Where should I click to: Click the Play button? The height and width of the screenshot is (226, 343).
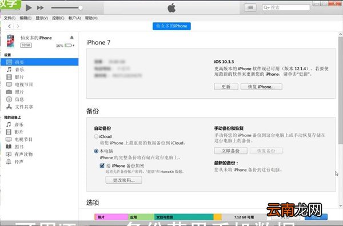point(29,7)
